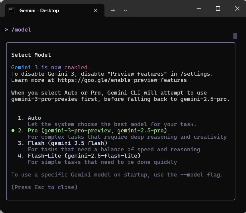
Task: Choose the Auto model option
Action: tap(34, 118)
